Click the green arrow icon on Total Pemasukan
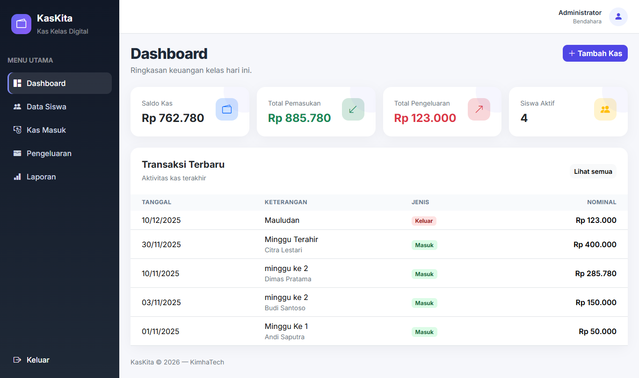This screenshot has height=378, width=639. coord(353,109)
